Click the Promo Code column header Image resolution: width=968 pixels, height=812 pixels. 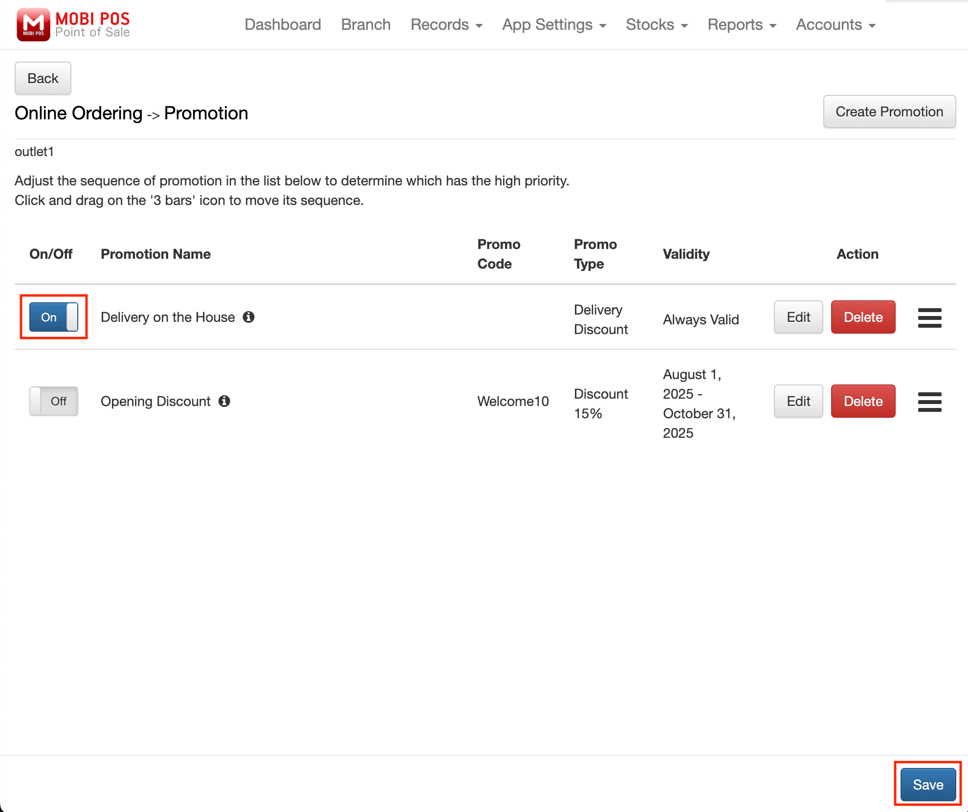tap(499, 254)
